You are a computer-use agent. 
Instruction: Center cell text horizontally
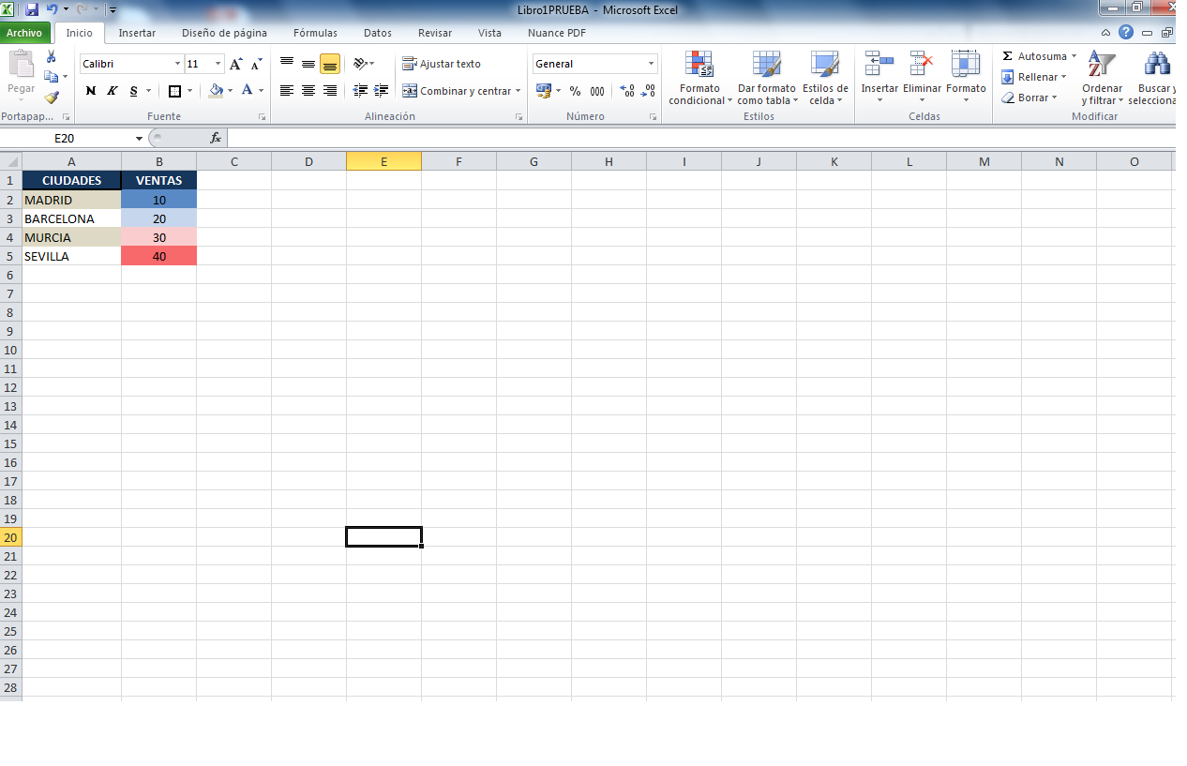(308, 91)
